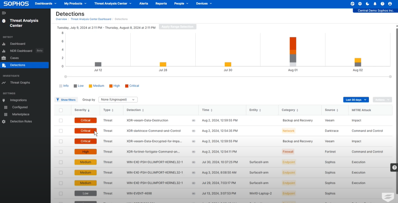Collapse the Threat Analysis Center sidebar
Viewport: 398px width, 203px height.
coord(4,13)
